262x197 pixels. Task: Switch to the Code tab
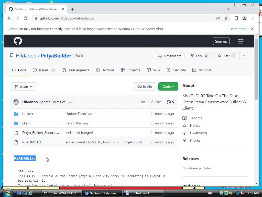pos(19,70)
